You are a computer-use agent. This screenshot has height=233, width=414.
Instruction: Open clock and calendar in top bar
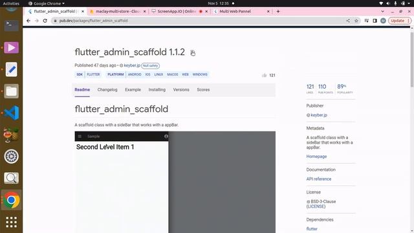point(218,3)
